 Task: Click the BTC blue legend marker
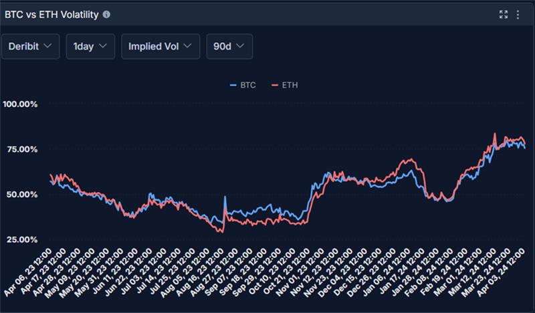click(x=233, y=85)
